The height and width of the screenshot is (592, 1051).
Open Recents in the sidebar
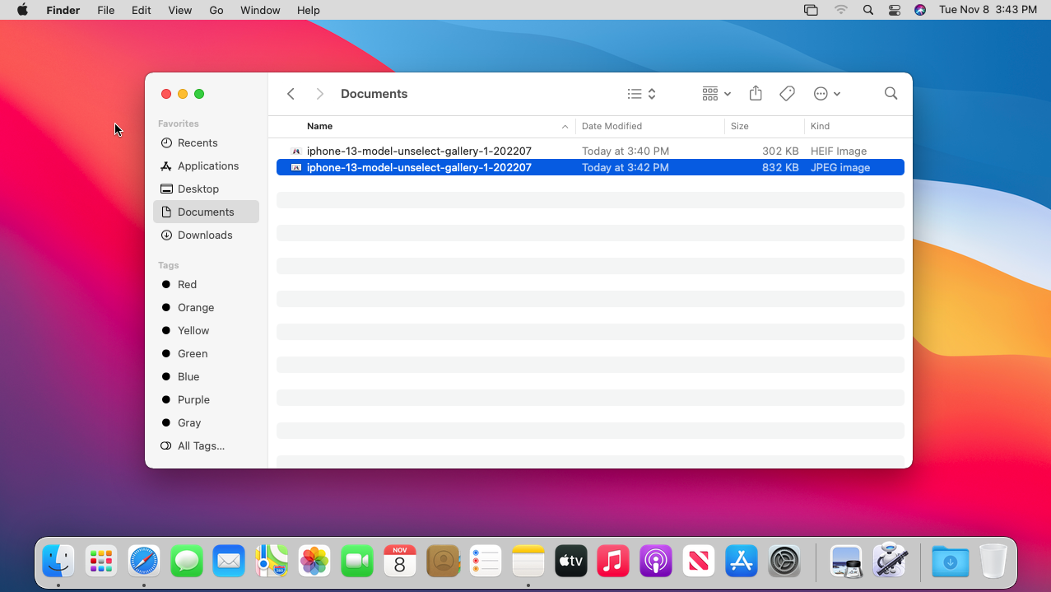tap(206, 142)
